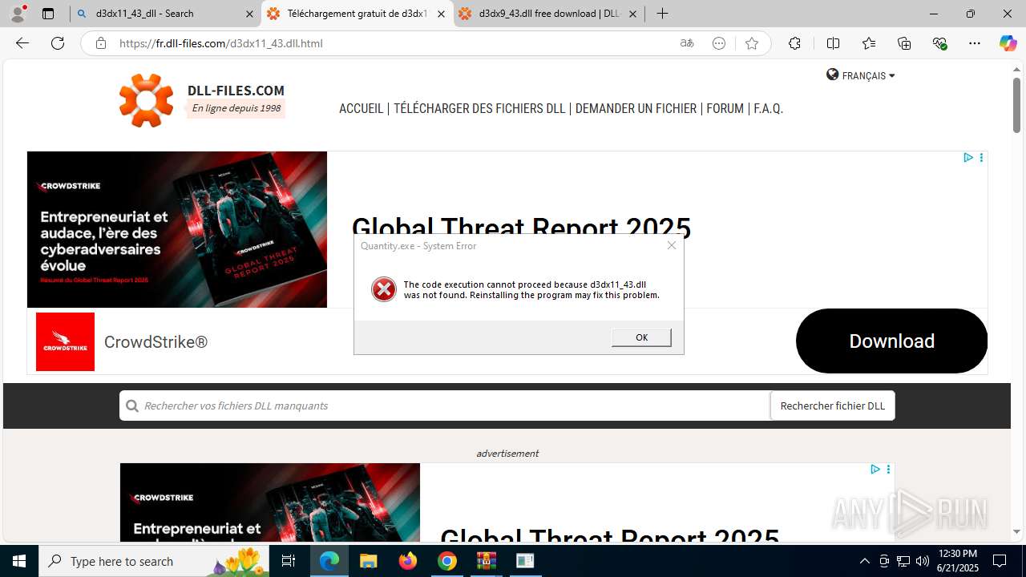Focus the DLL search input field

(x=445, y=406)
